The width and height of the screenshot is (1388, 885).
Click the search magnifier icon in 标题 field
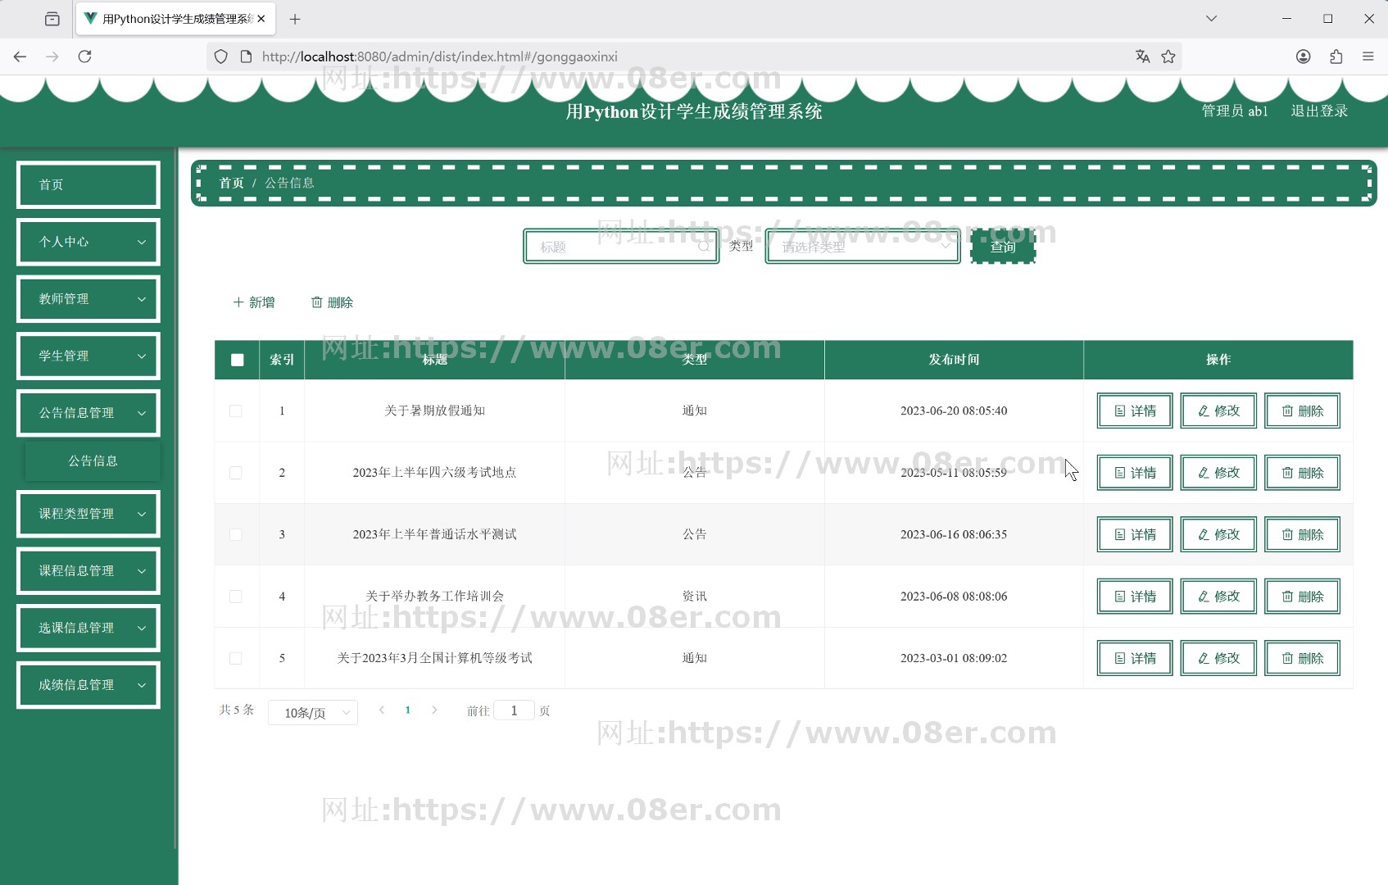point(703,247)
